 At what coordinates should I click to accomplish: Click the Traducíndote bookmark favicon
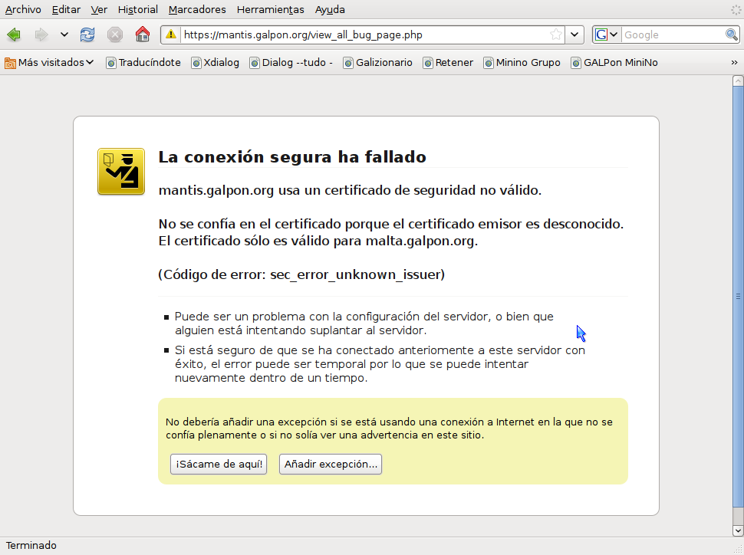111,63
